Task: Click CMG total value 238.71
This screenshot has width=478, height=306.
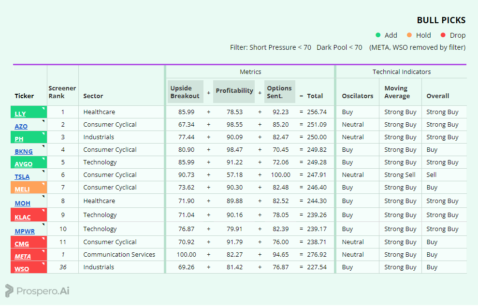Action: pyautogui.click(x=317, y=242)
